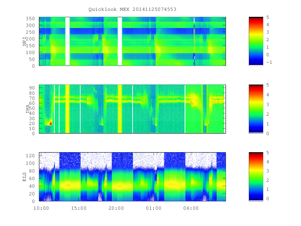Click the 01:00 time axis label
301x226 pixels.
coord(154,208)
